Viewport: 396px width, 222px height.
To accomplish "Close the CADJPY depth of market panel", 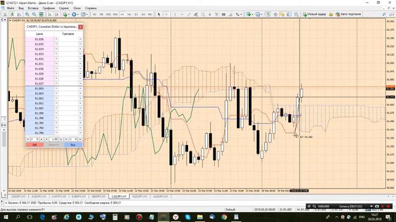I will pos(80,27).
